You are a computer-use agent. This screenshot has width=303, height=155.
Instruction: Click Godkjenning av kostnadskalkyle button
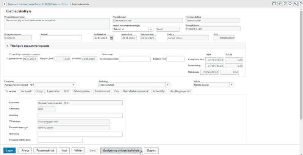(121, 150)
